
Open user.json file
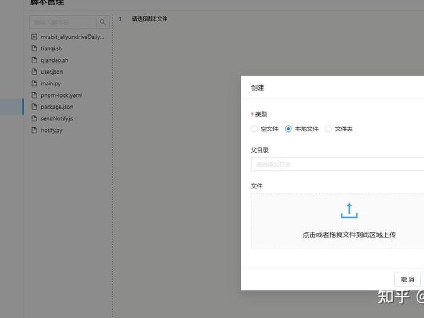click(51, 72)
